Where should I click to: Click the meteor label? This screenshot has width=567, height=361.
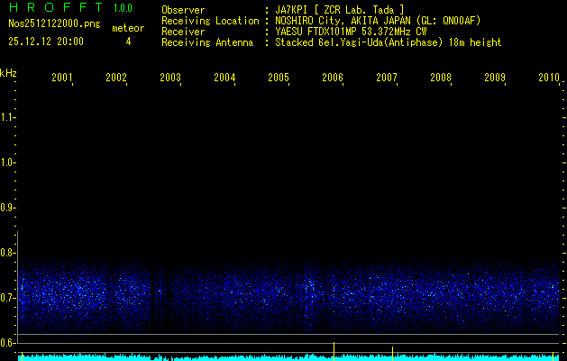click(128, 28)
